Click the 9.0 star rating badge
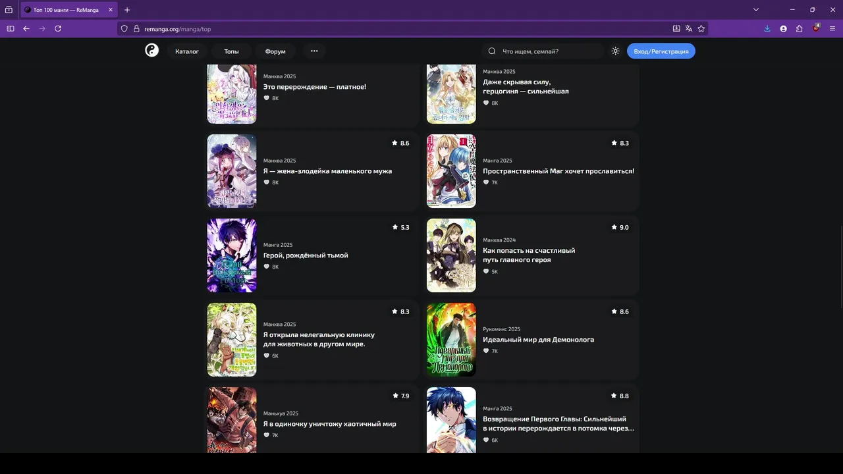843x474 pixels. click(x=620, y=228)
